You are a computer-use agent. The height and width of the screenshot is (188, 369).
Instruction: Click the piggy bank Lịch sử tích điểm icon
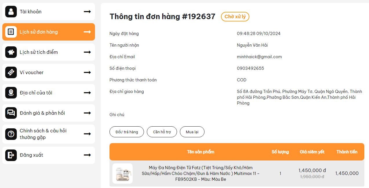click(11, 52)
